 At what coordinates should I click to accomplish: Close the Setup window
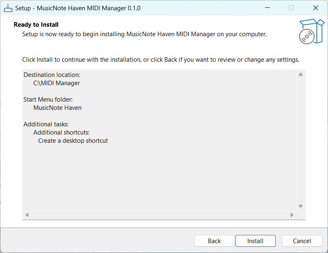tap(316, 8)
